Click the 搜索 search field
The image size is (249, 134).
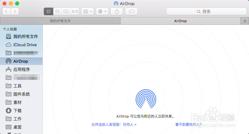(x=206, y=11)
